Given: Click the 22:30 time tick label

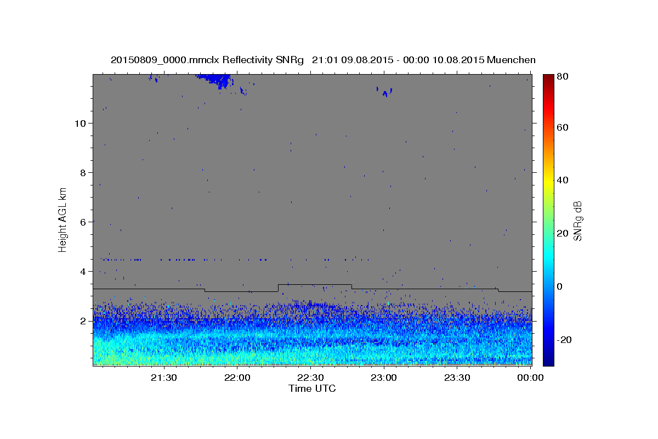Looking at the screenshot, I should coord(310,378).
